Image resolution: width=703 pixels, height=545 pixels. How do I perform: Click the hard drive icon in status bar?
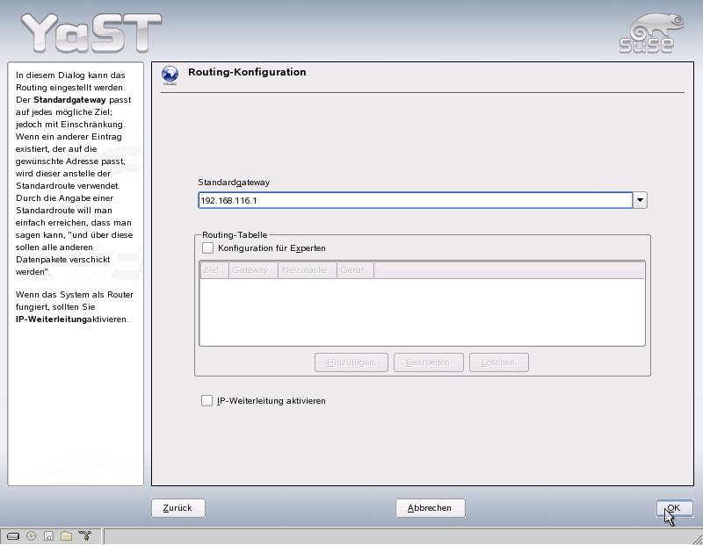(x=13, y=535)
